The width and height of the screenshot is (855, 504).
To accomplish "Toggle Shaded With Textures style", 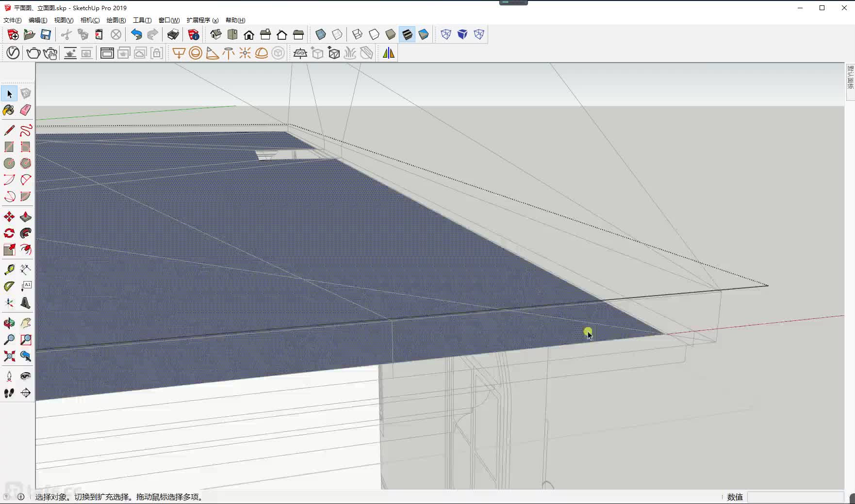I will (x=407, y=34).
